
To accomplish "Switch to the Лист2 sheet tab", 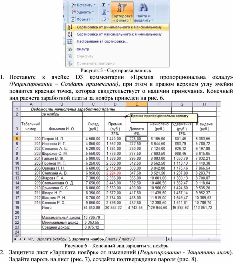I will click(x=112, y=239).
